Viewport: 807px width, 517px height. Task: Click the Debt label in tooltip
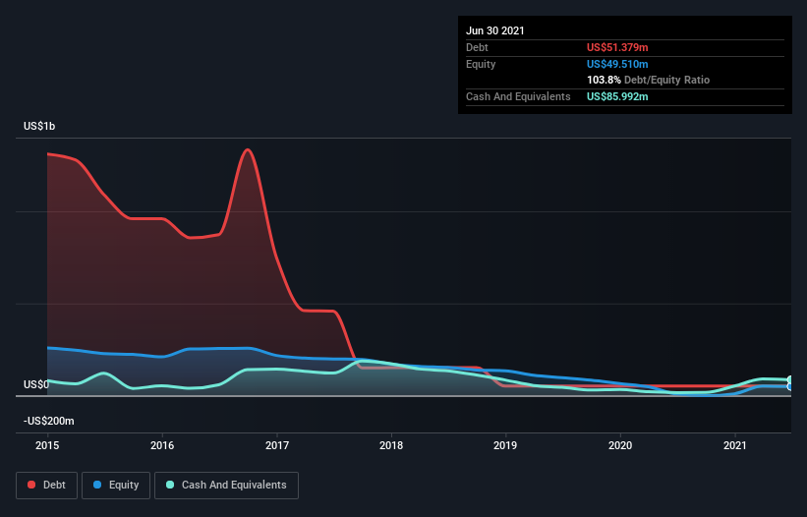(477, 47)
